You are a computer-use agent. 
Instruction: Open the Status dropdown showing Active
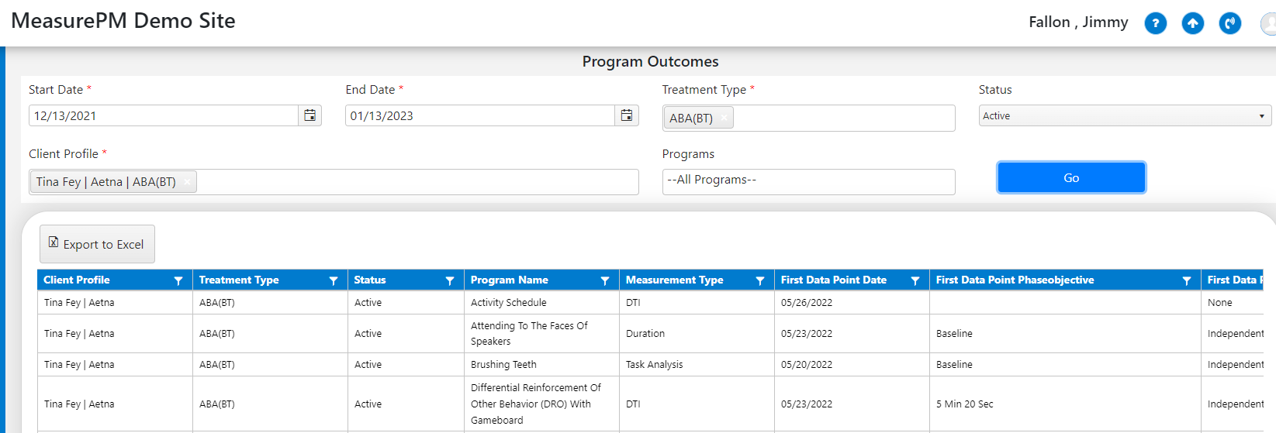pos(1125,116)
